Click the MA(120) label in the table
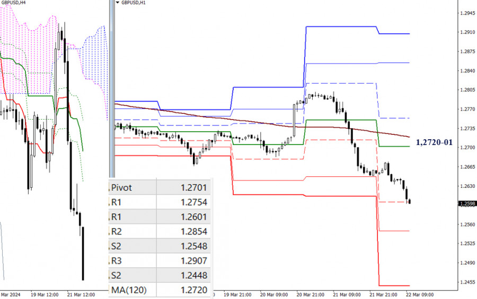 pos(129,290)
